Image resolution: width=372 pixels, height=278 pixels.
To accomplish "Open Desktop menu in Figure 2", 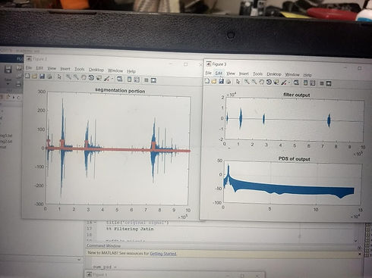I will point(96,70).
